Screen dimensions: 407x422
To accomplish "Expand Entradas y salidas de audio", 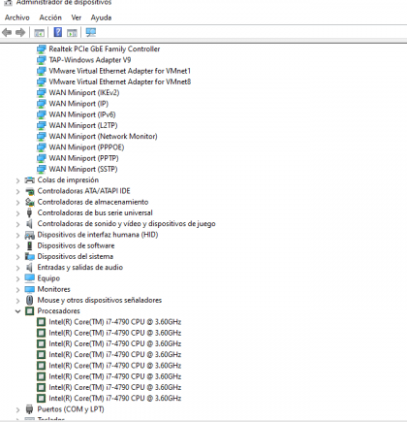I will pyautogui.click(x=17, y=268).
